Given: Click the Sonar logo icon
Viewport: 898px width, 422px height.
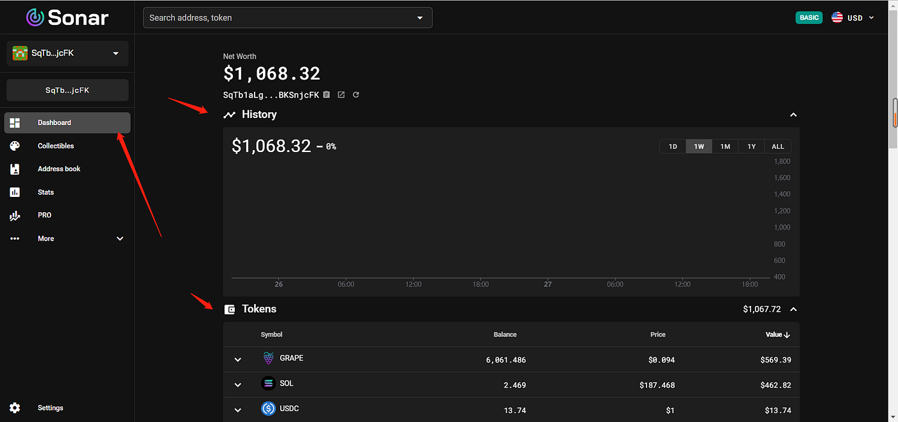Looking at the screenshot, I should point(35,17).
